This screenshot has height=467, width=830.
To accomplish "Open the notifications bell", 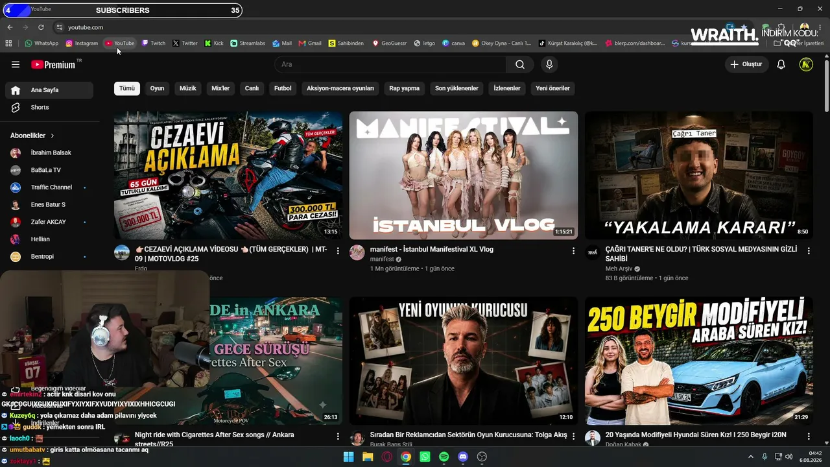I will pos(781,64).
